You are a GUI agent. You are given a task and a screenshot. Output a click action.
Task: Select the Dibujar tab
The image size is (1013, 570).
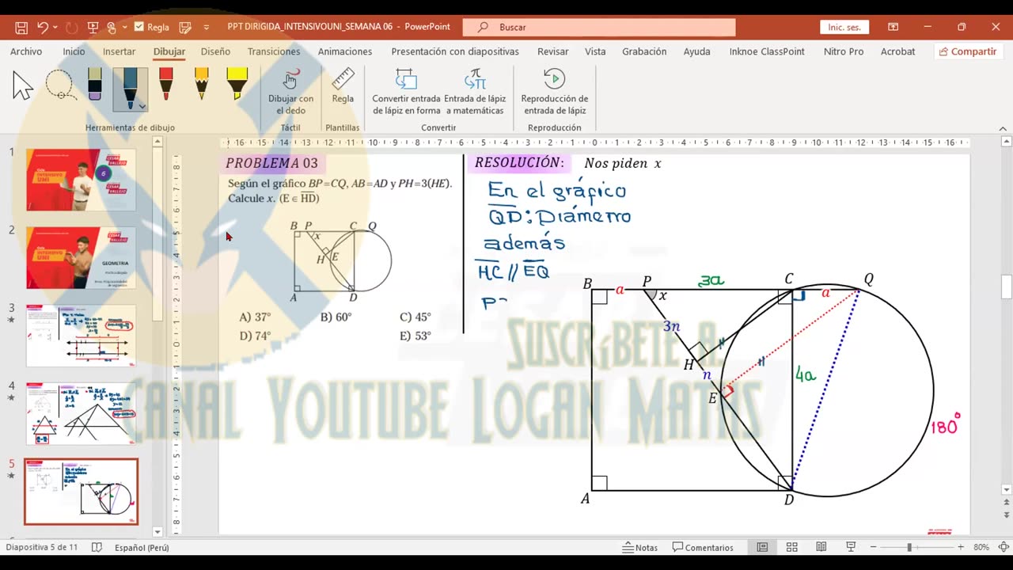[x=169, y=51]
